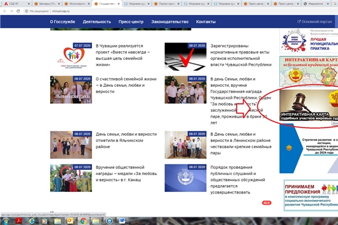The width and height of the screenshot is (338, 225).
Task: Open news 'Вручение общественной награды – медали'
Action: point(126,173)
